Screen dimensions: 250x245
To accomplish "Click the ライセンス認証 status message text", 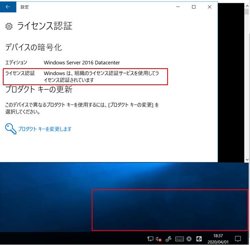I will (101, 77).
